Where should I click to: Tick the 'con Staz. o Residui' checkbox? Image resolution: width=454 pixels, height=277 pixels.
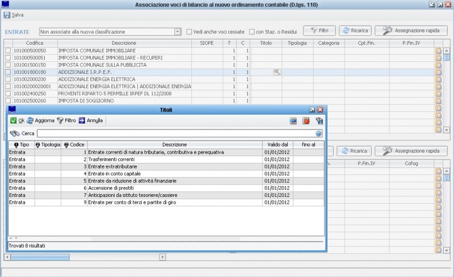tap(251, 32)
